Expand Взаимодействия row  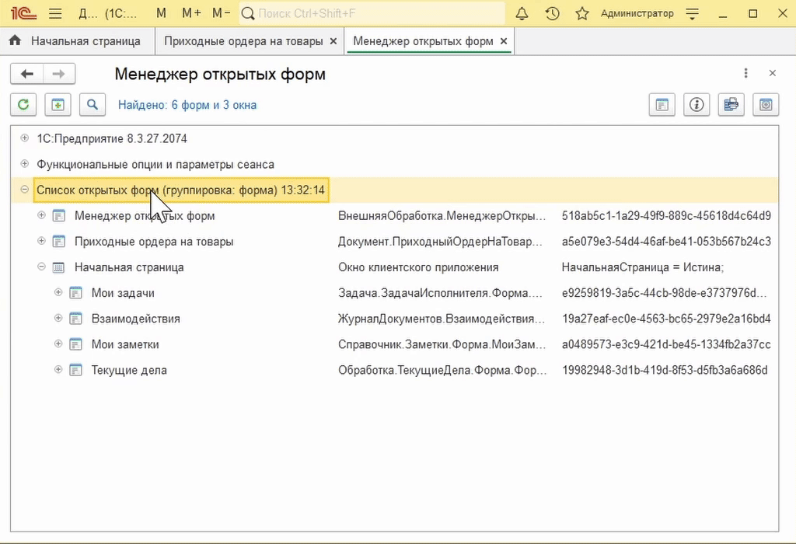pyautogui.click(x=58, y=318)
